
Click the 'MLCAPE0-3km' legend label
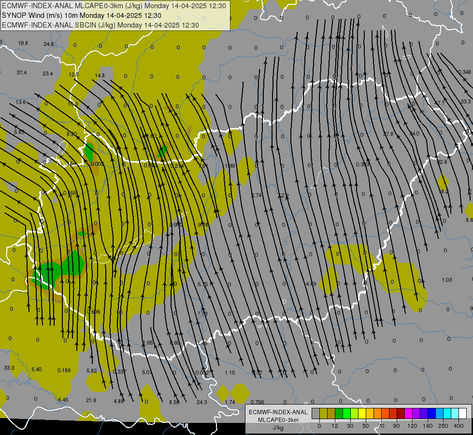(x=278, y=420)
